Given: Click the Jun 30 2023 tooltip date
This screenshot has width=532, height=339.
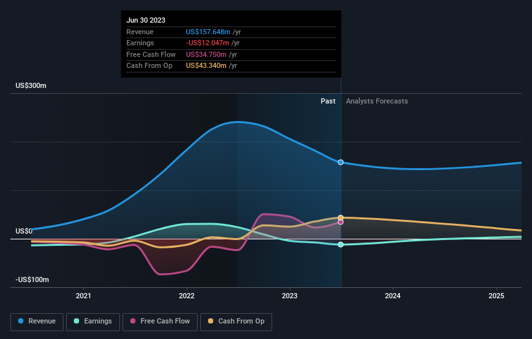Looking at the screenshot, I should [x=146, y=20].
